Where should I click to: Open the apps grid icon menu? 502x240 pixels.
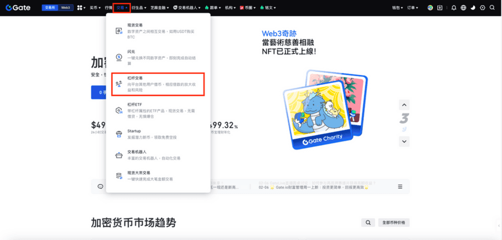pyautogui.click(x=80, y=8)
